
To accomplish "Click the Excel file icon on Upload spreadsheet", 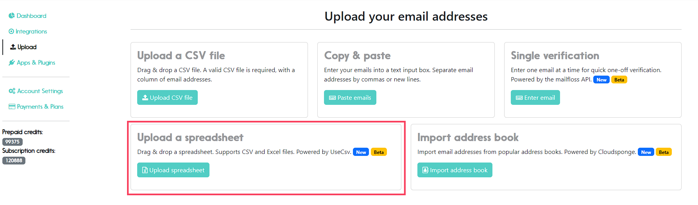I will 145,170.
